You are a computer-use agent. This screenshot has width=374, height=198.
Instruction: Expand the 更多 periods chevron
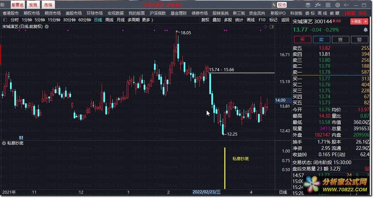click(152, 20)
